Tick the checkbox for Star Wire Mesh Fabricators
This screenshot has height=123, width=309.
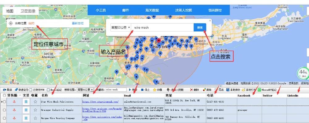[4, 101]
